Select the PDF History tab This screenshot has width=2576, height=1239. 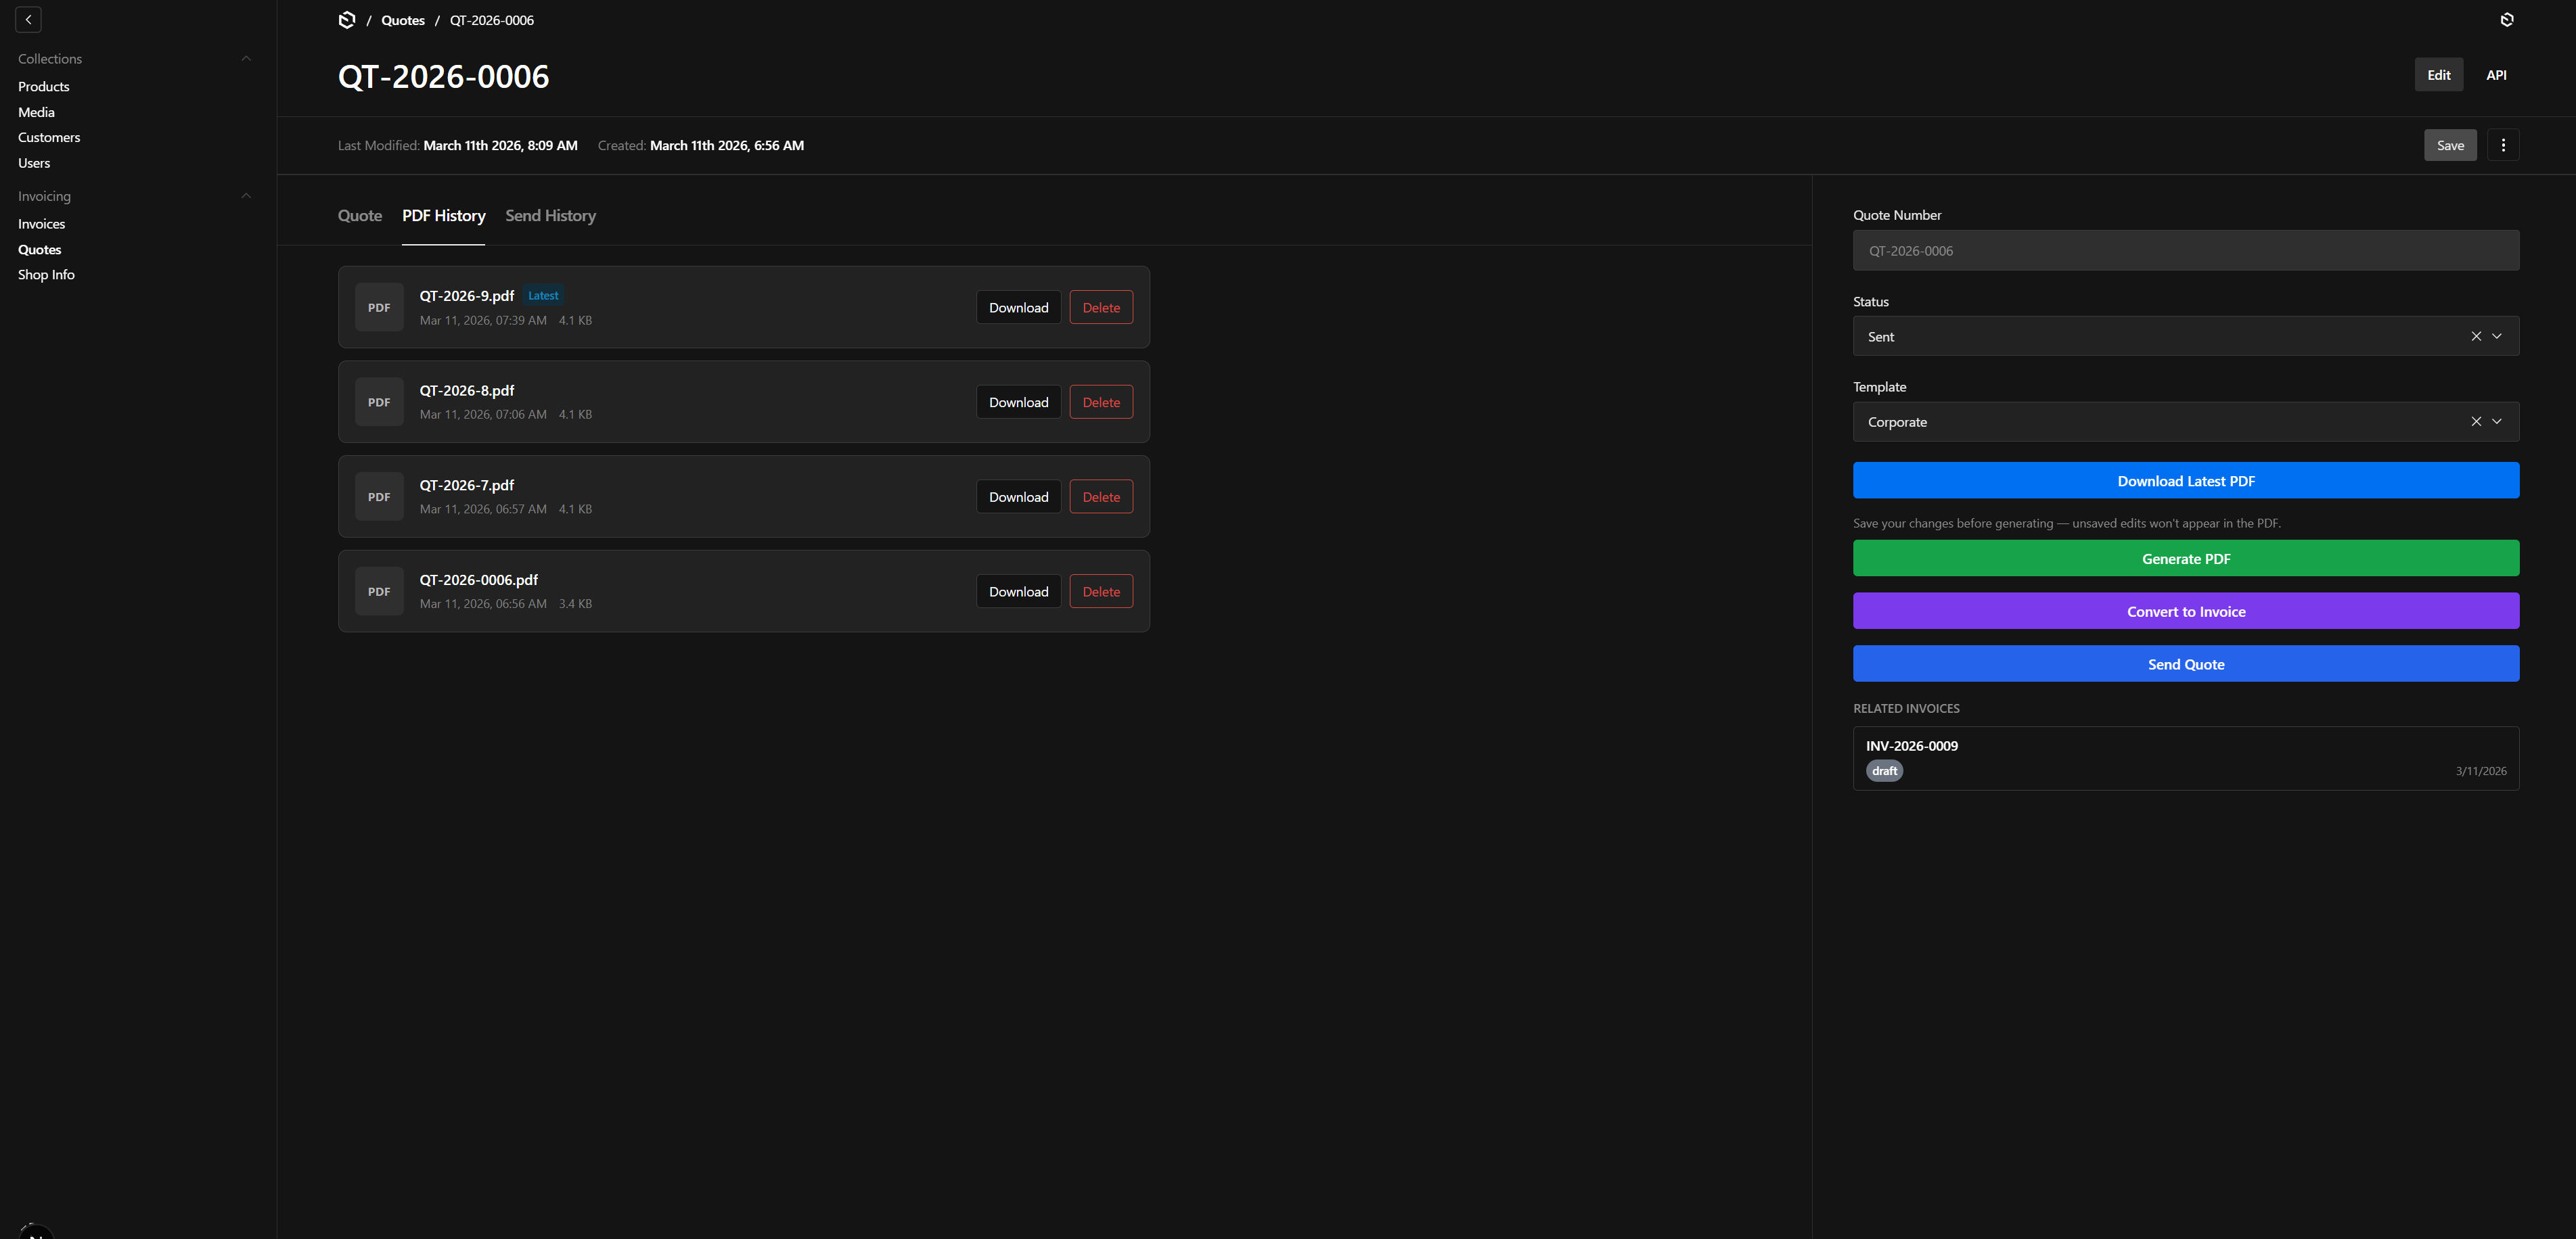click(443, 216)
